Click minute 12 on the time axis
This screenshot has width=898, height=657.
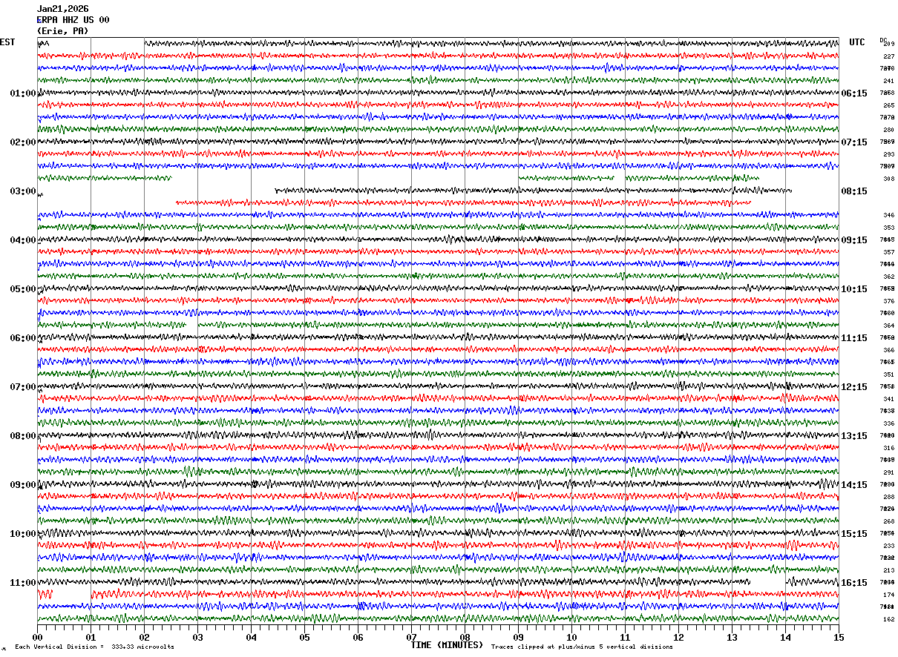[x=678, y=638]
